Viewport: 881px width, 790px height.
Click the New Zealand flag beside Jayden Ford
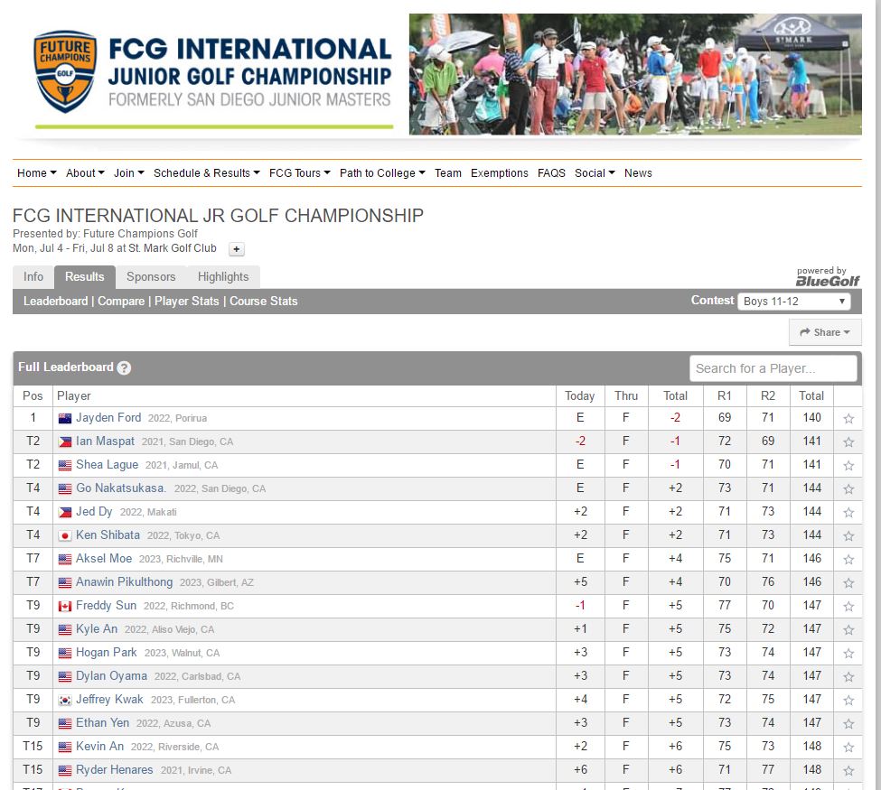[65, 418]
